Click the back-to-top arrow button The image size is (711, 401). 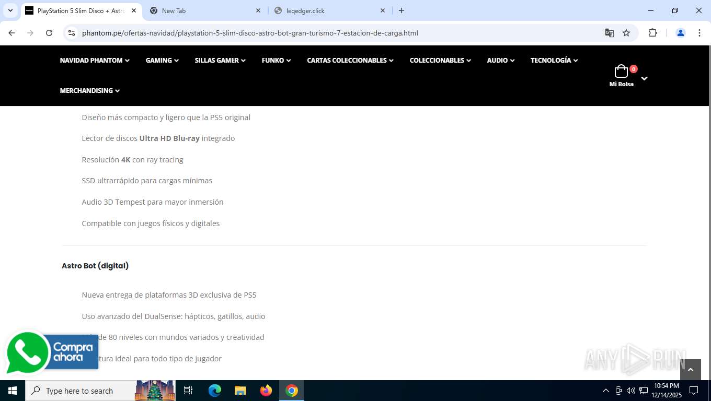(690, 370)
